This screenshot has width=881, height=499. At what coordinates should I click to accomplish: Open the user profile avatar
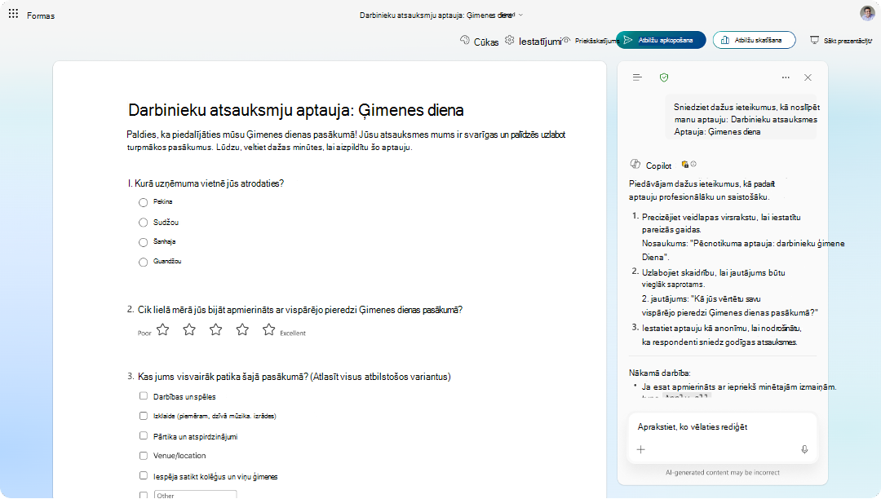[x=867, y=13]
